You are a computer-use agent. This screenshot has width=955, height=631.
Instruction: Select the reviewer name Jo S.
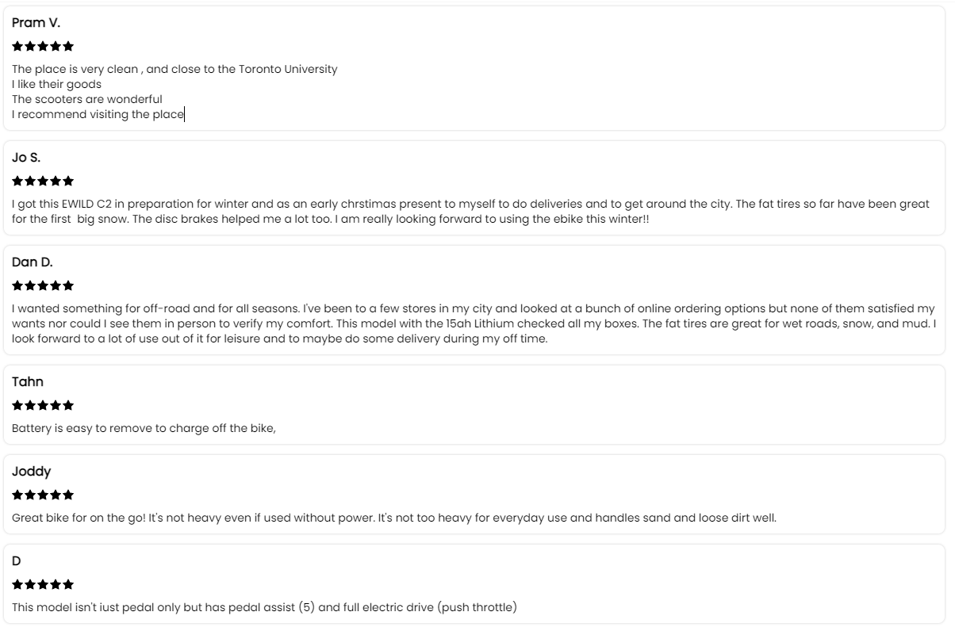(x=26, y=158)
